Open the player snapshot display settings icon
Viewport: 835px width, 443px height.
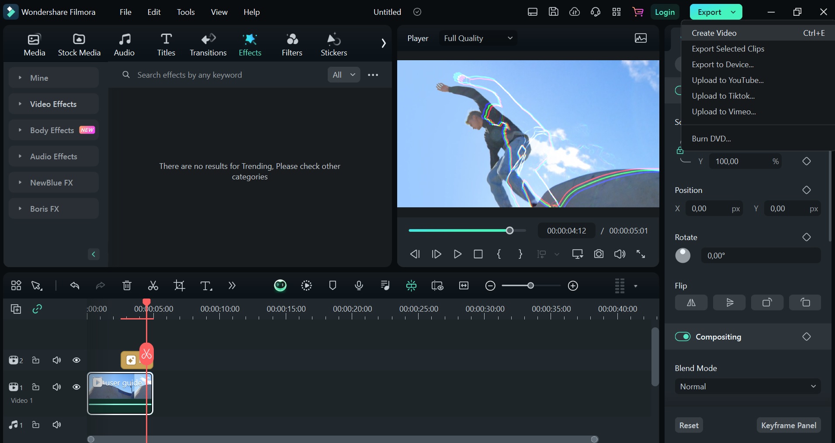pos(641,38)
